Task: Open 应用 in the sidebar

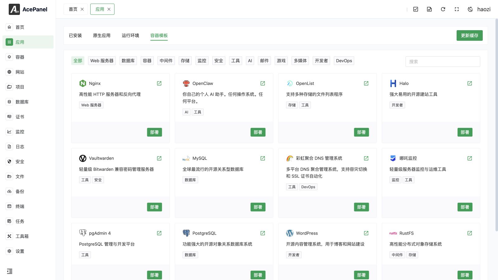Action: point(28,42)
